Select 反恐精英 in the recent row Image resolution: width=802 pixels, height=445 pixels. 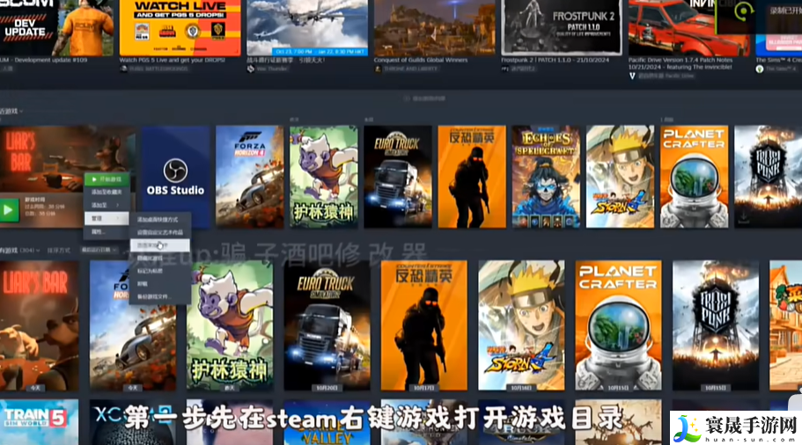[x=472, y=177]
